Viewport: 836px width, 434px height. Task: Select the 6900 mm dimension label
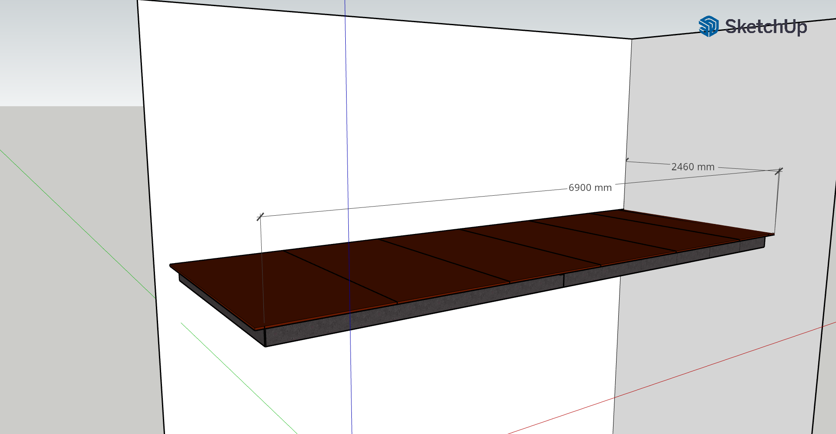click(590, 188)
